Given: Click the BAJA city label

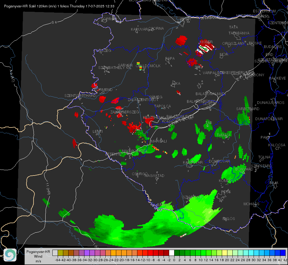Looking at the screenshot, I should tap(274, 183).
